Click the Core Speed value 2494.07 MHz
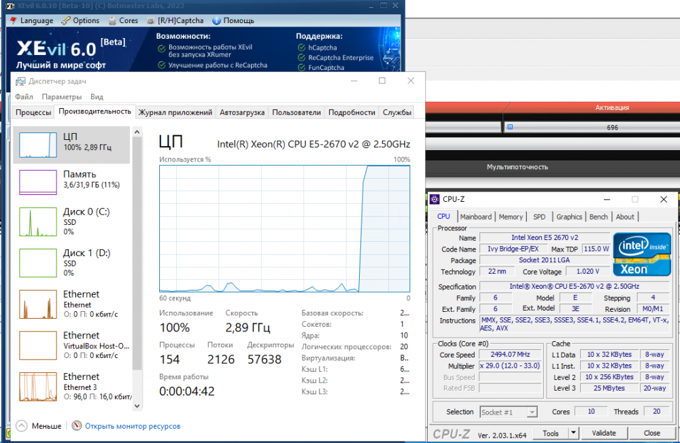The width and height of the screenshot is (680, 443). [510, 355]
